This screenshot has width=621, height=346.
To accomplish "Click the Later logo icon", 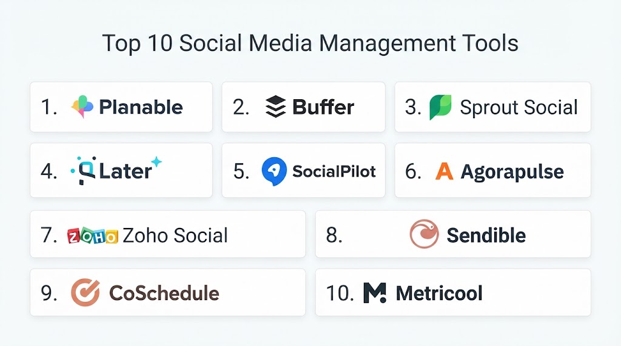I will pyautogui.click(x=83, y=171).
